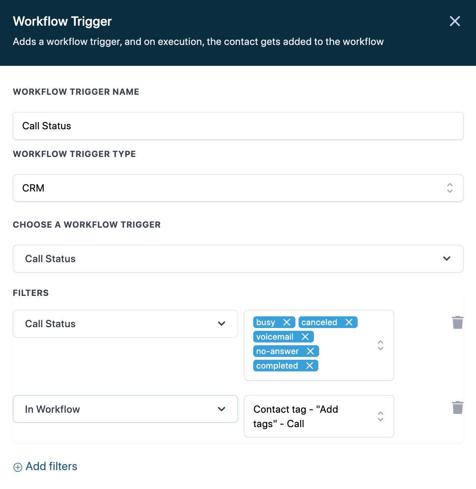Click the plus icon beside Add filters
476x489 pixels.
point(18,467)
